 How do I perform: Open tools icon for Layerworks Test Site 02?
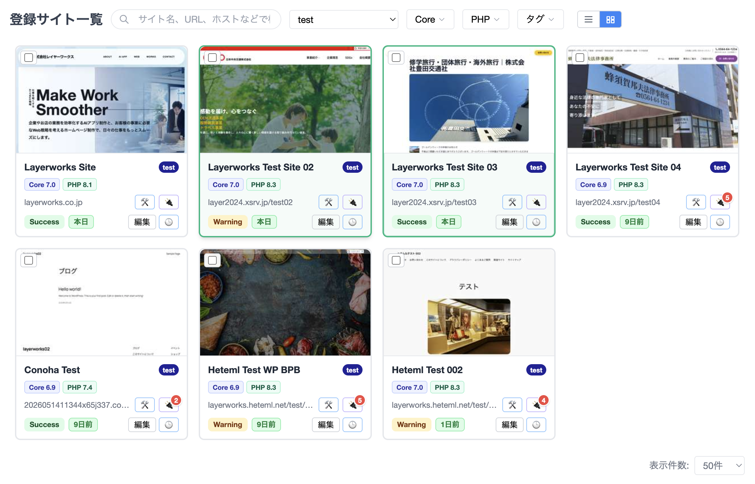(329, 202)
